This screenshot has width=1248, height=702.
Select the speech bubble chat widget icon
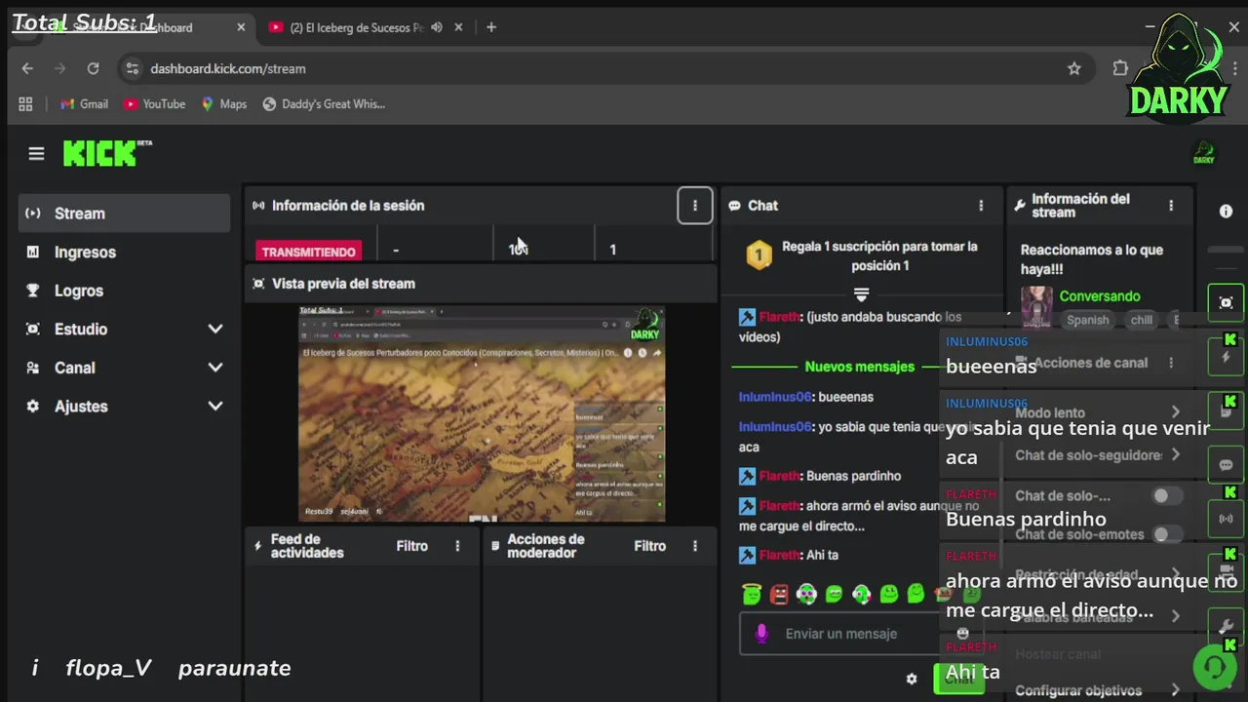(1226, 465)
